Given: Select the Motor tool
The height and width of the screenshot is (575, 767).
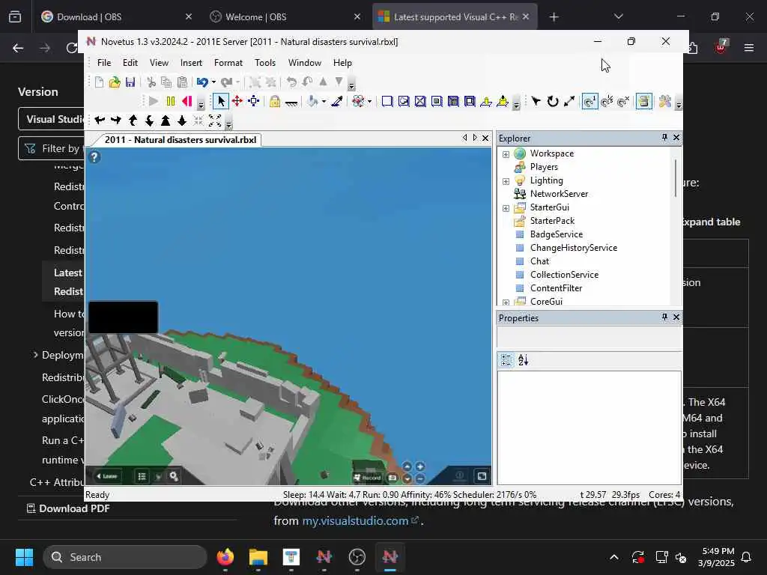Looking at the screenshot, I should [503, 101].
